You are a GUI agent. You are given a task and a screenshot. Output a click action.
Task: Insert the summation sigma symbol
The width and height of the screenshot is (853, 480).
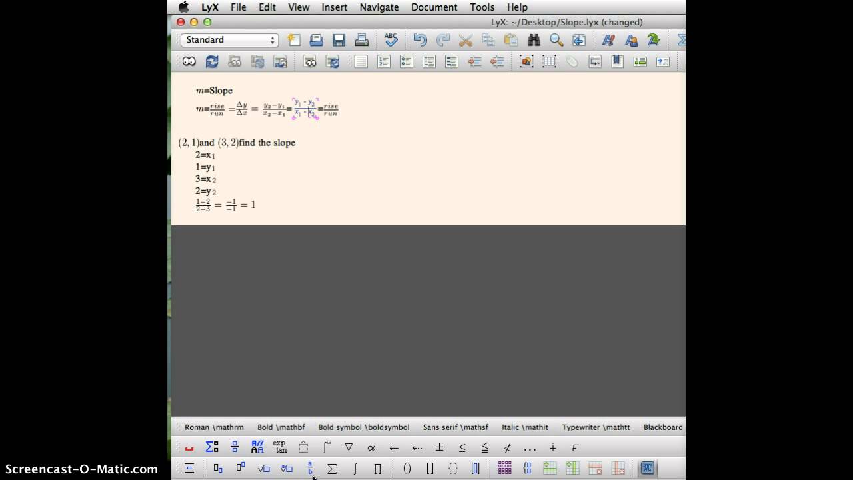tap(332, 468)
